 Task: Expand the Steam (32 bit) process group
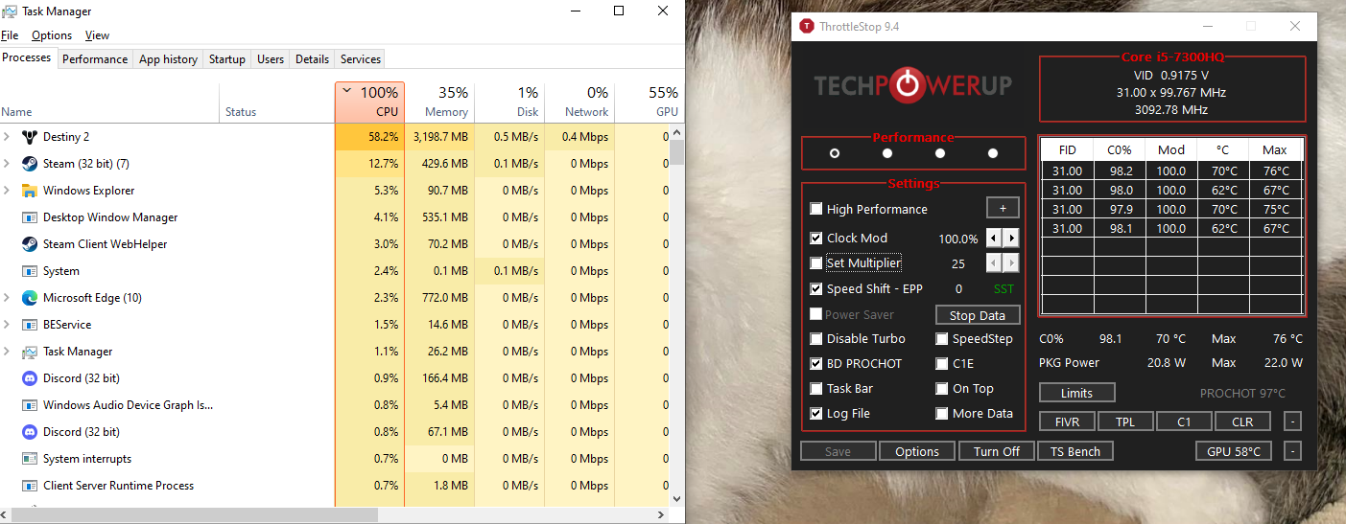pos(8,164)
